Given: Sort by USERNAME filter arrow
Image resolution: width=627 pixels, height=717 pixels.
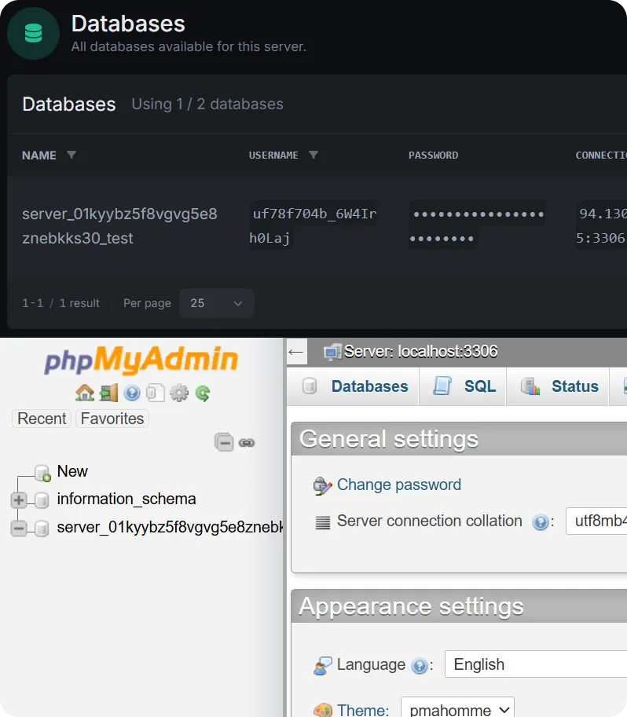Looking at the screenshot, I should pos(313,155).
